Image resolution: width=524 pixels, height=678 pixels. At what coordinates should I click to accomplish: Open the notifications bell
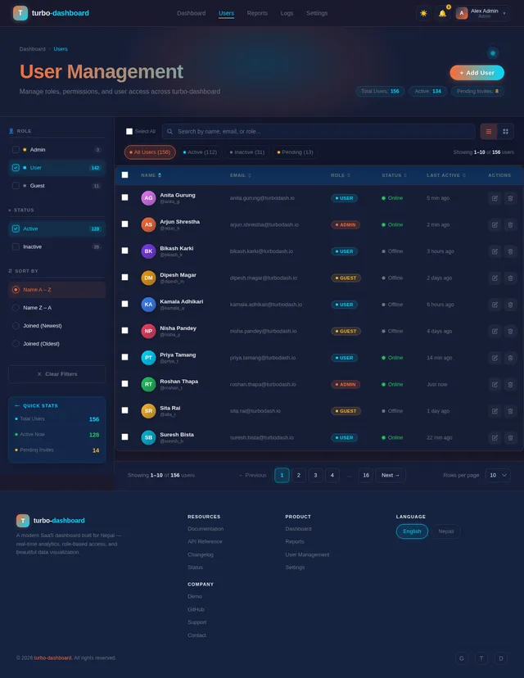pos(442,13)
